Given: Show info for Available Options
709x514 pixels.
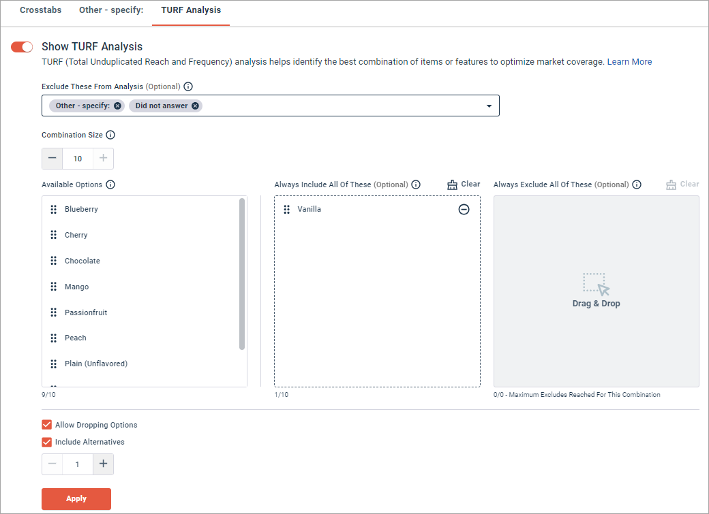Looking at the screenshot, I should pyautogui.click(x=110, y=184).
